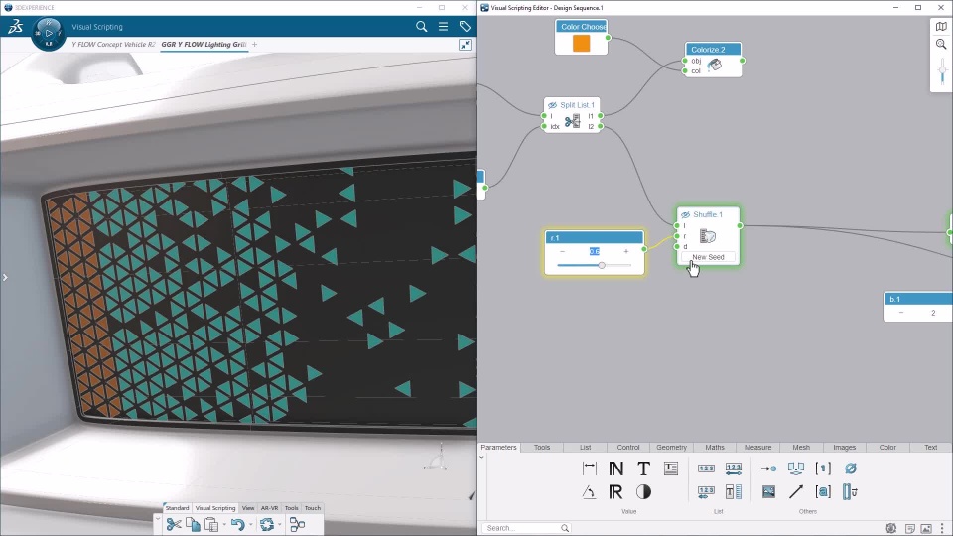Cut selection with the scissors icon
953x536 pixels.
(x=174, y=524)
